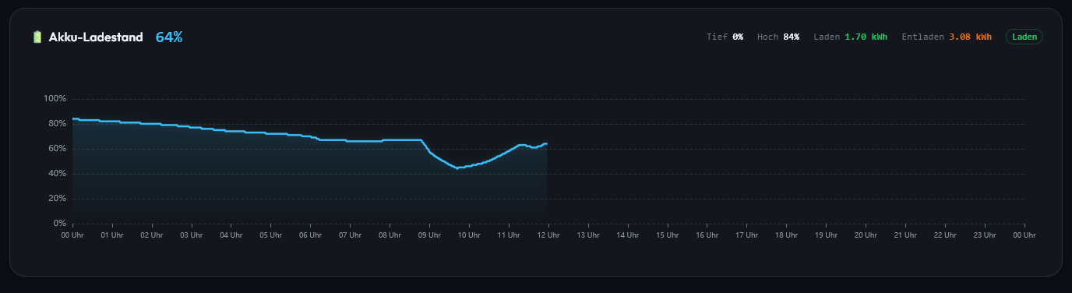Screen dimensions: 1072x293
Task: Click the 18 Uhr time axis label
Action: pyautogui.click(x=786, y=235)
